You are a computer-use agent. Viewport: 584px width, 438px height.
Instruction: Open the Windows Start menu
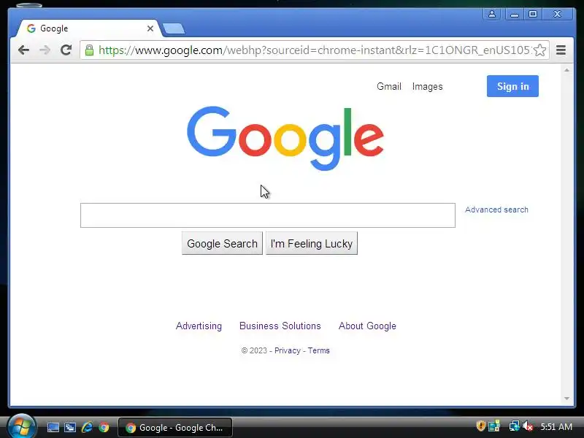22,426
